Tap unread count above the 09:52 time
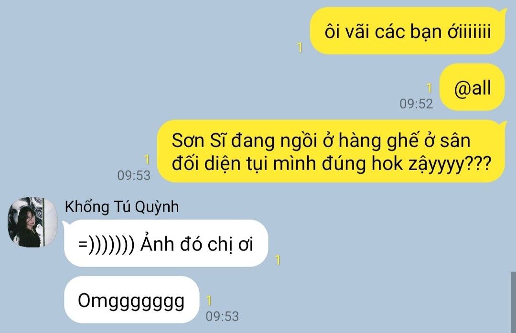The height and width of the screenshot is (333, 516). 429,88
